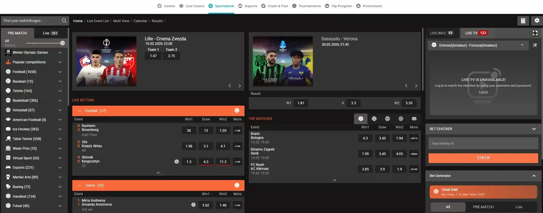The height and width of the screenshot is (213, 543).
Task: Unpin the Live TV panel
Action: coord(535,45)
